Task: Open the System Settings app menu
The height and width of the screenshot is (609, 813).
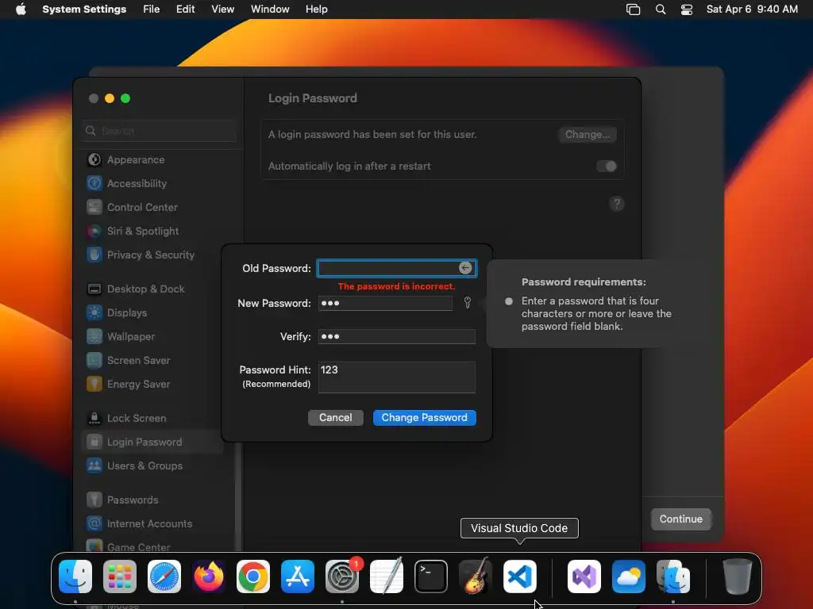Action: (84, 10)
